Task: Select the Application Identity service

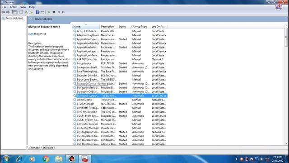Action: (120, 43)
